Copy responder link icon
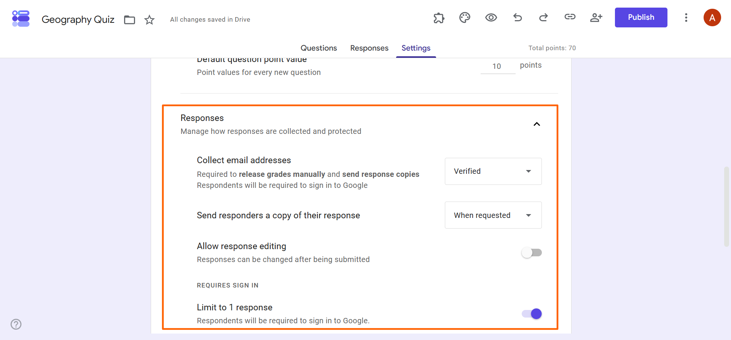Screen dimensions: 731x340 click(570, 17)
